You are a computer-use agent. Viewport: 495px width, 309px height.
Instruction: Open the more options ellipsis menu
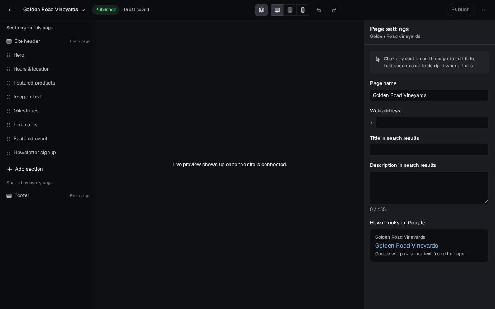click(x=484, y=10)
